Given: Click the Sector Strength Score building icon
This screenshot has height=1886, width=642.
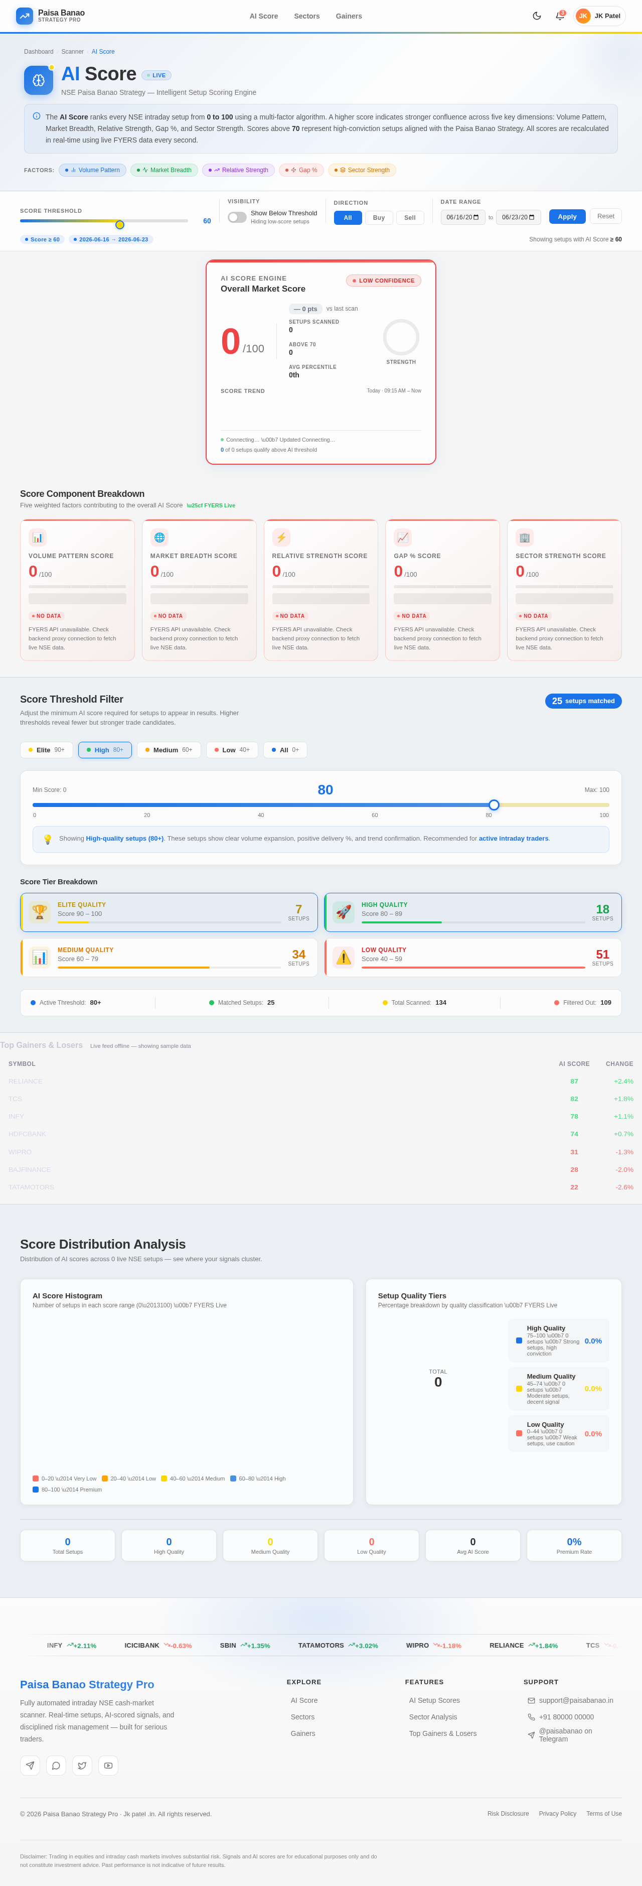Looking at the screenshot, I should pyautogui.click(x=524, y=537).
